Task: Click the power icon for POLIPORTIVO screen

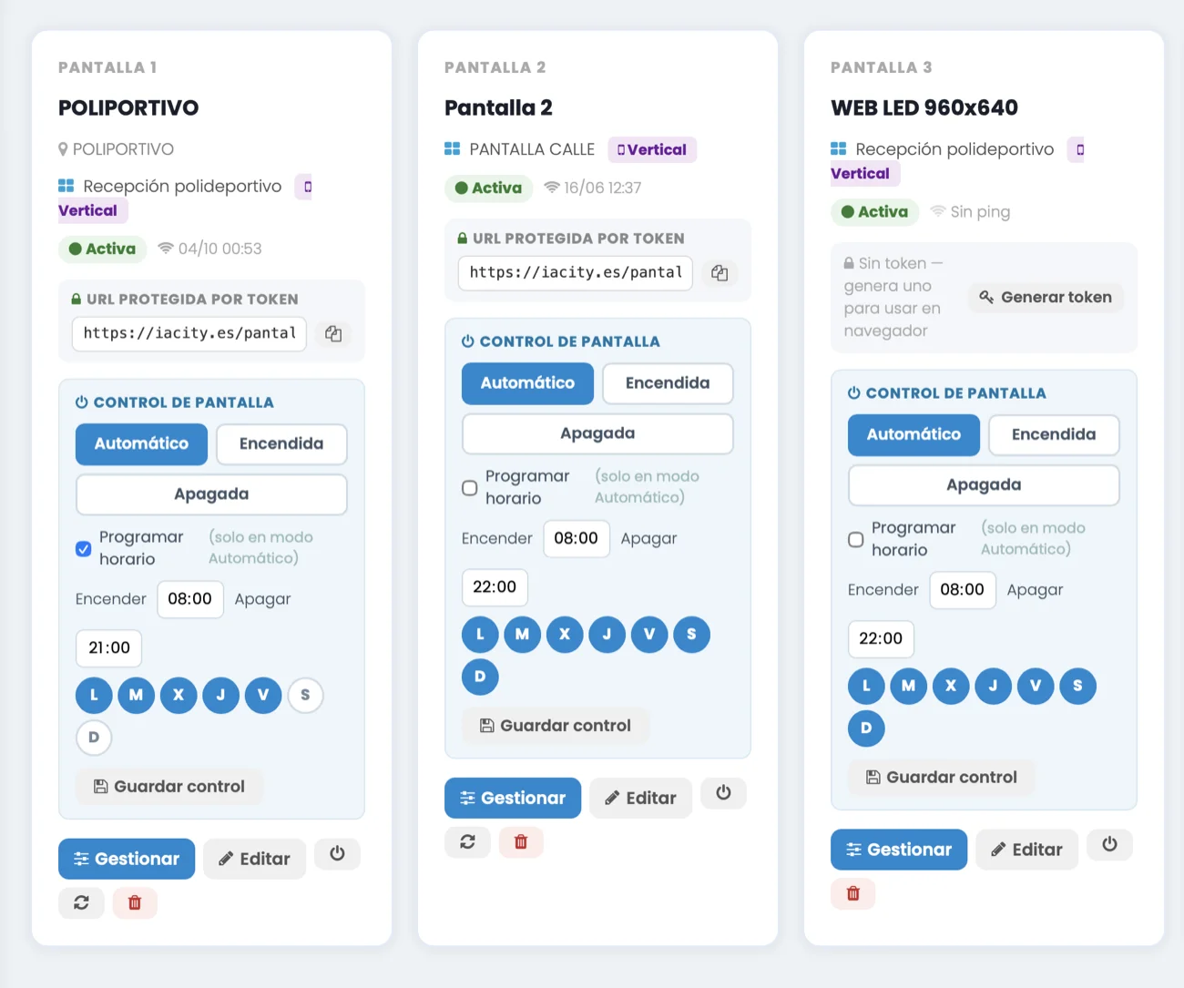Action: (x=337, y=854)
